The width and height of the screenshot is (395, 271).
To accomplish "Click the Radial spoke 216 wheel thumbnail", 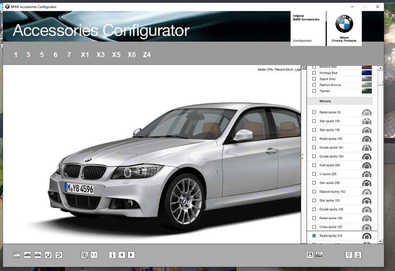I will point(367,236).
